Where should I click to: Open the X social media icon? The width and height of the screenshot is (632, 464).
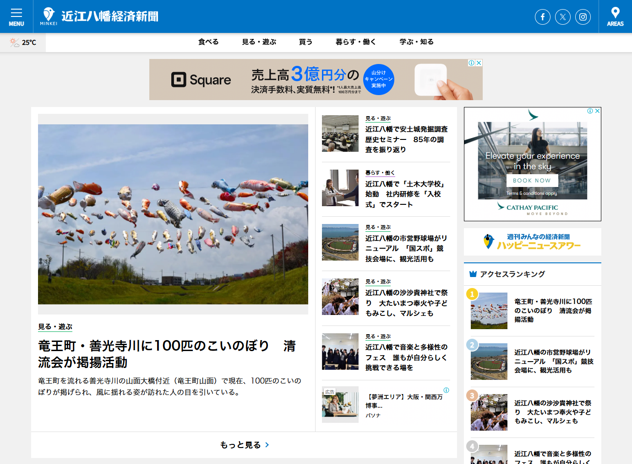coord(563,16)
